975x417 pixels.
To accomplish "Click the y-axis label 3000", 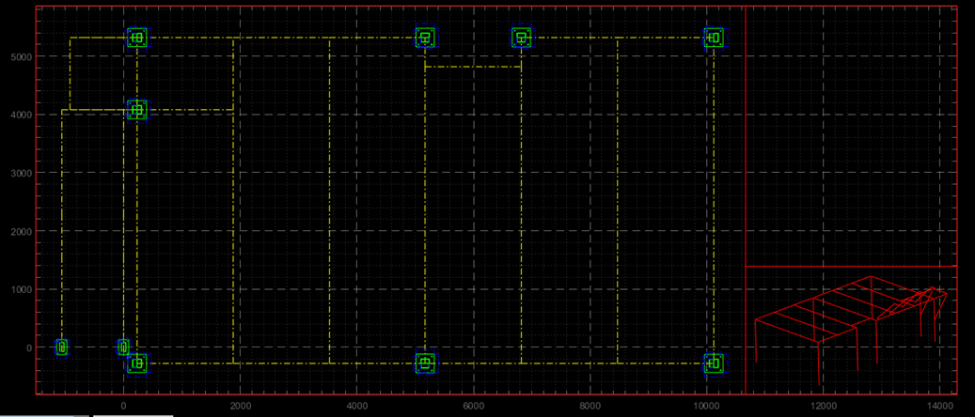I will (20, 173).
